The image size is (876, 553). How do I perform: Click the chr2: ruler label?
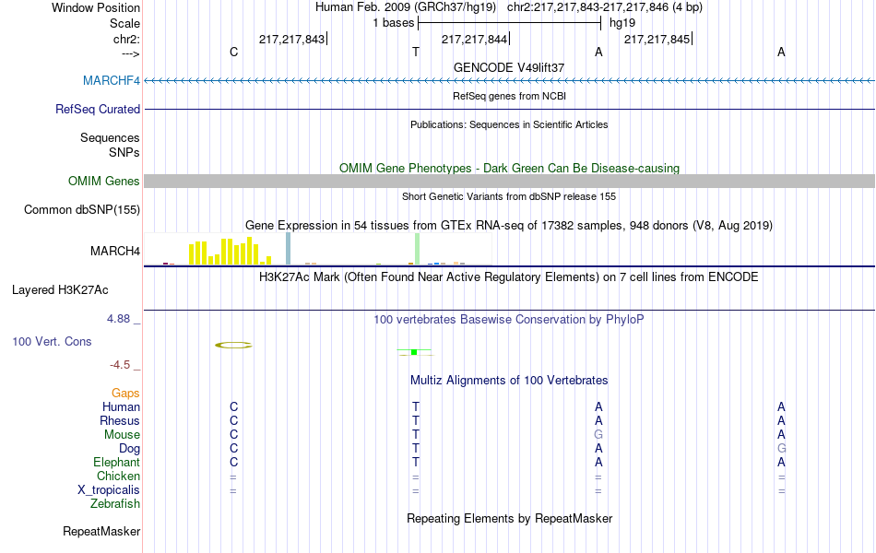point(127,39)
